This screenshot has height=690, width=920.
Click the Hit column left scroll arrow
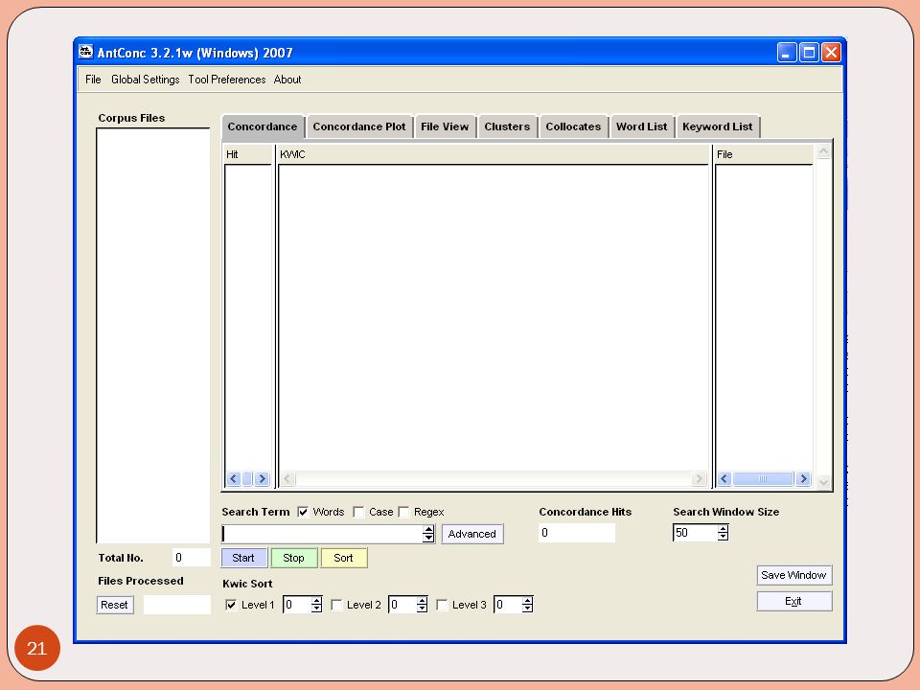(x=234, y=479)
